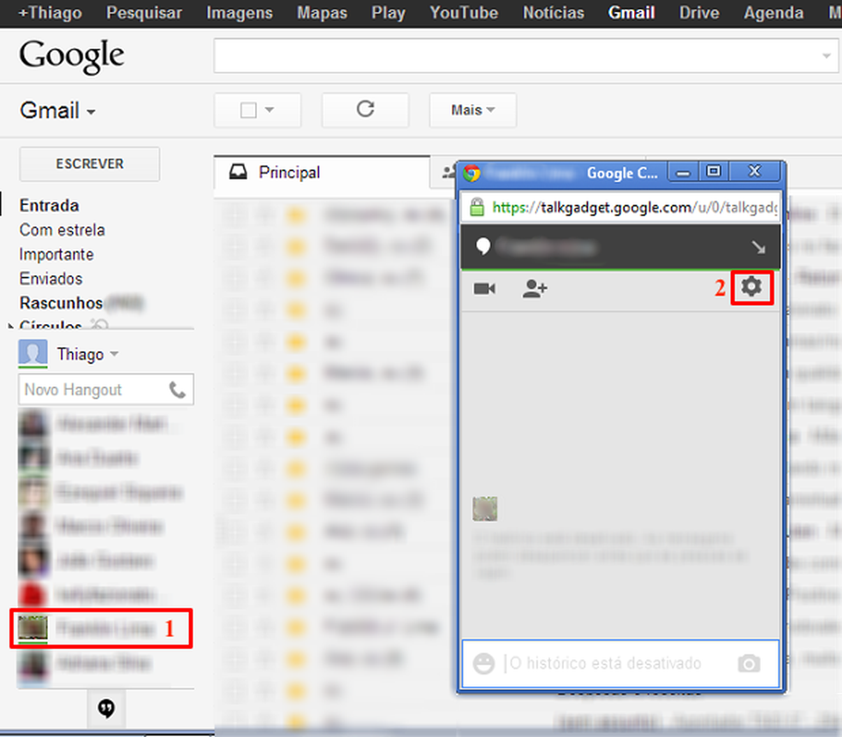Open Agenda in the top bar
Screen dimensions: 842x737
coord(774,13)
